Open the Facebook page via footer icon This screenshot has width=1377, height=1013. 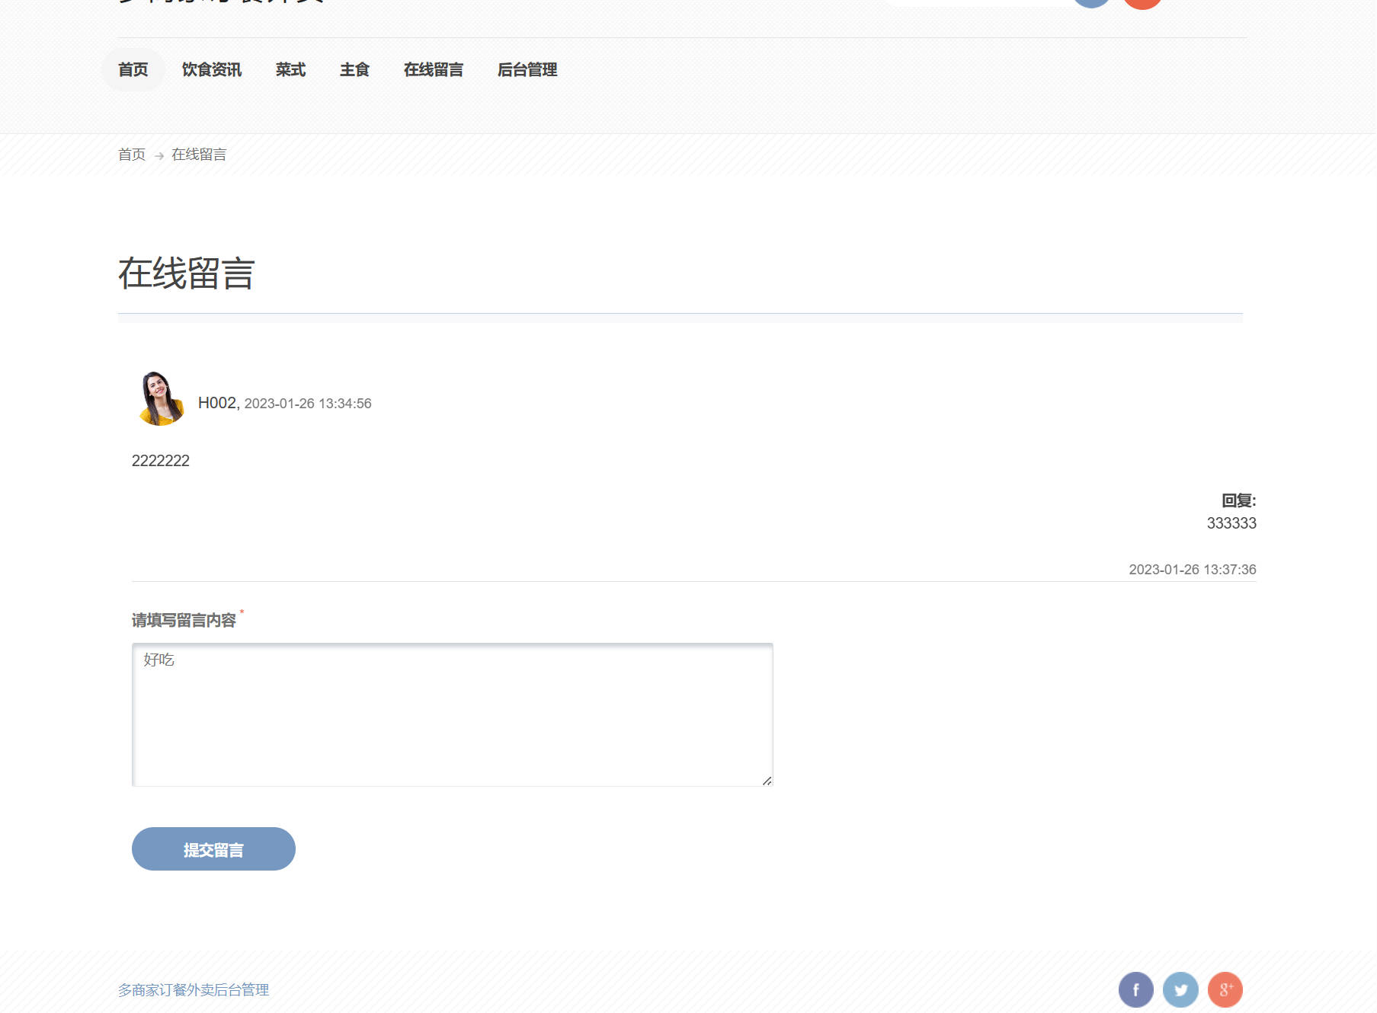point(1135,989)
